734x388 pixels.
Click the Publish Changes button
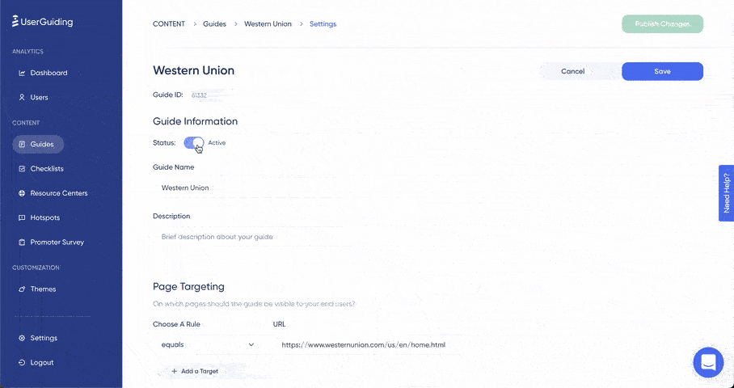pos(662,24)
